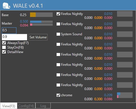The height and width of the screenshot is (109, 136).
Task: Enable the StayOn(F8) checkbox
Action: 4,47
